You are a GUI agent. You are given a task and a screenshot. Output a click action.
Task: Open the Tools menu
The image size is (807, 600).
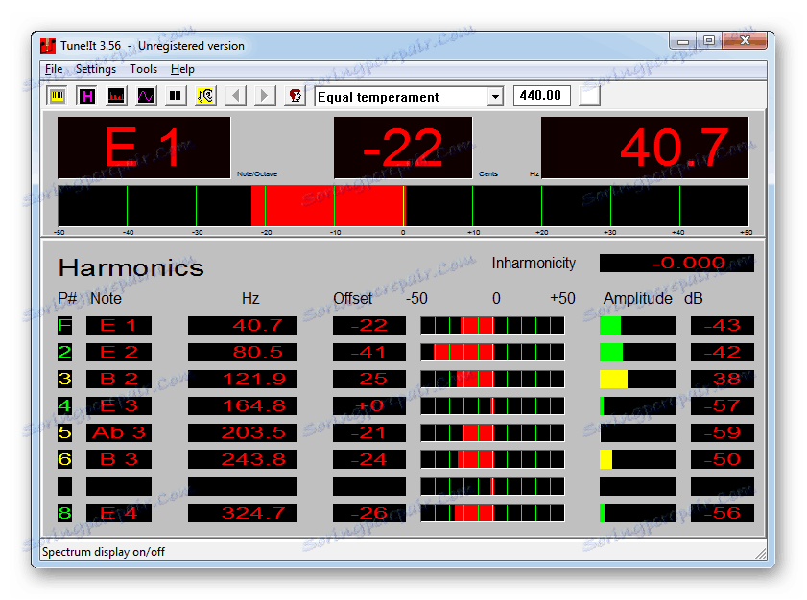[x=143, y=69]
